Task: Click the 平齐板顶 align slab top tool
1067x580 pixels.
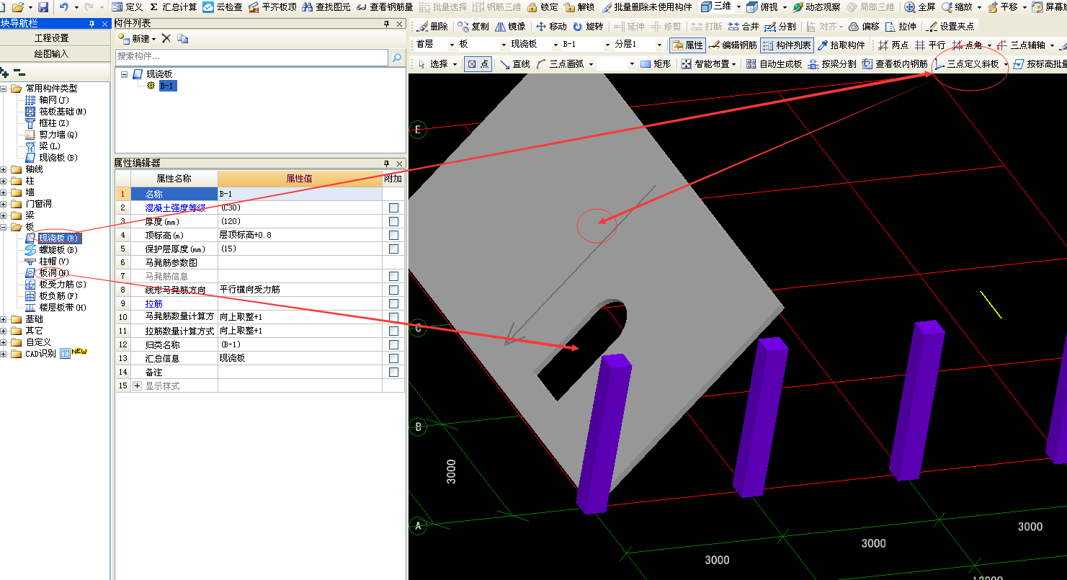Action: point(272,6)
